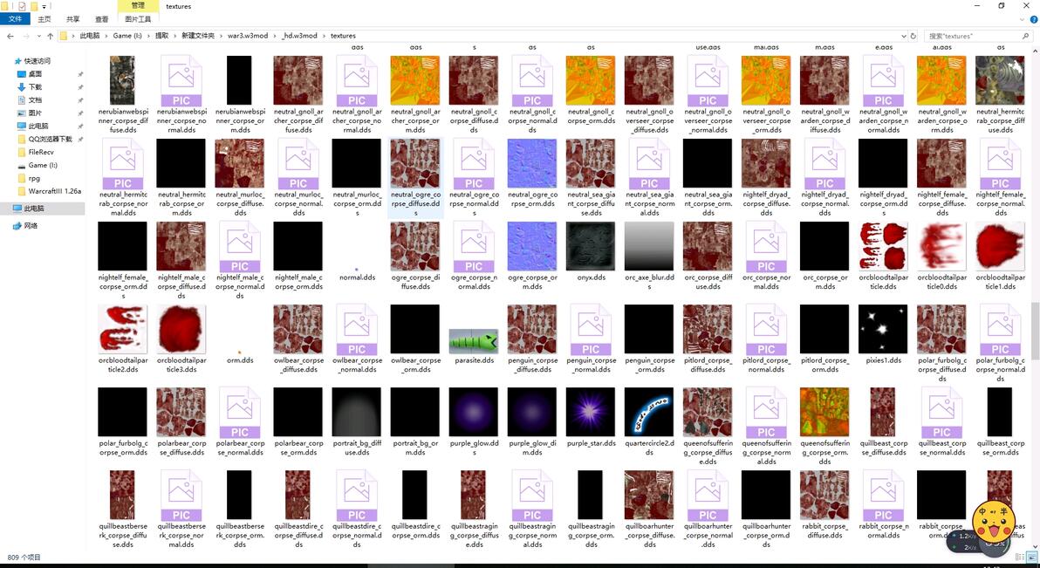
Task: Expand the address bar history dropdown
Action: 903,36
